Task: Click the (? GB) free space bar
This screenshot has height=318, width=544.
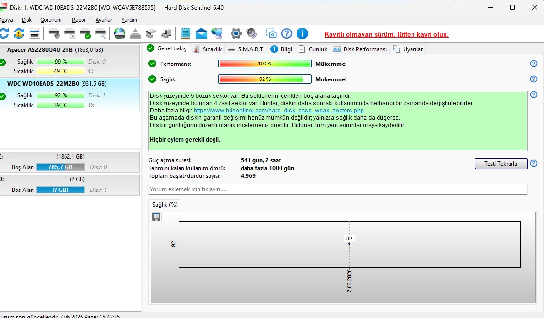Action: click(60, 190)
